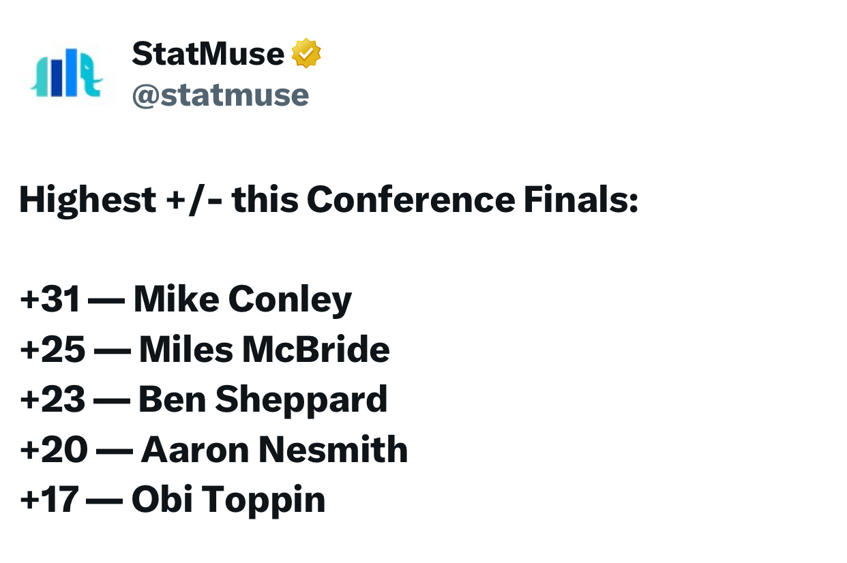
Task: Click the words Conference Finals
Action: click(x=472, y=200)
